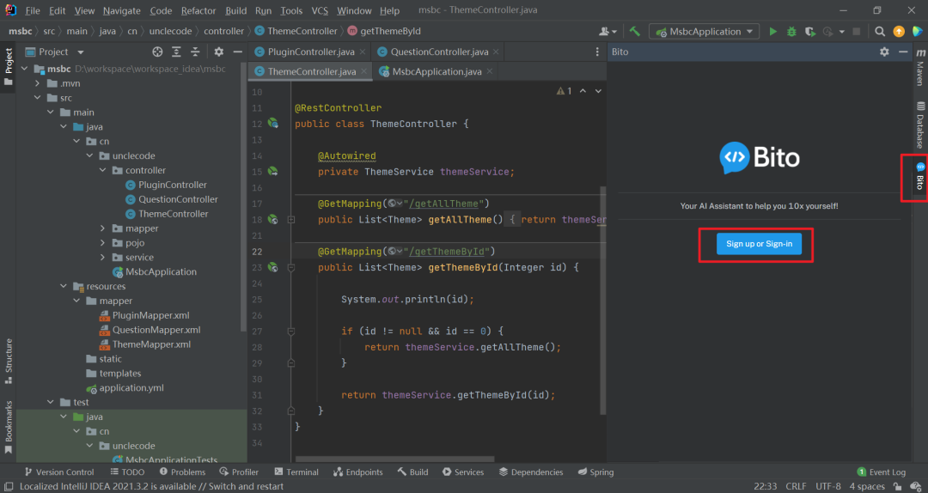The width and height of the screenshot is (928, 493).
Task: Open the Version Control tool window
Action: click(58, 472)
